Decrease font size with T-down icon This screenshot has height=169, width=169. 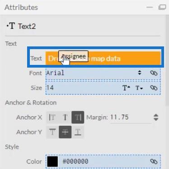click(x=139, y=88)
